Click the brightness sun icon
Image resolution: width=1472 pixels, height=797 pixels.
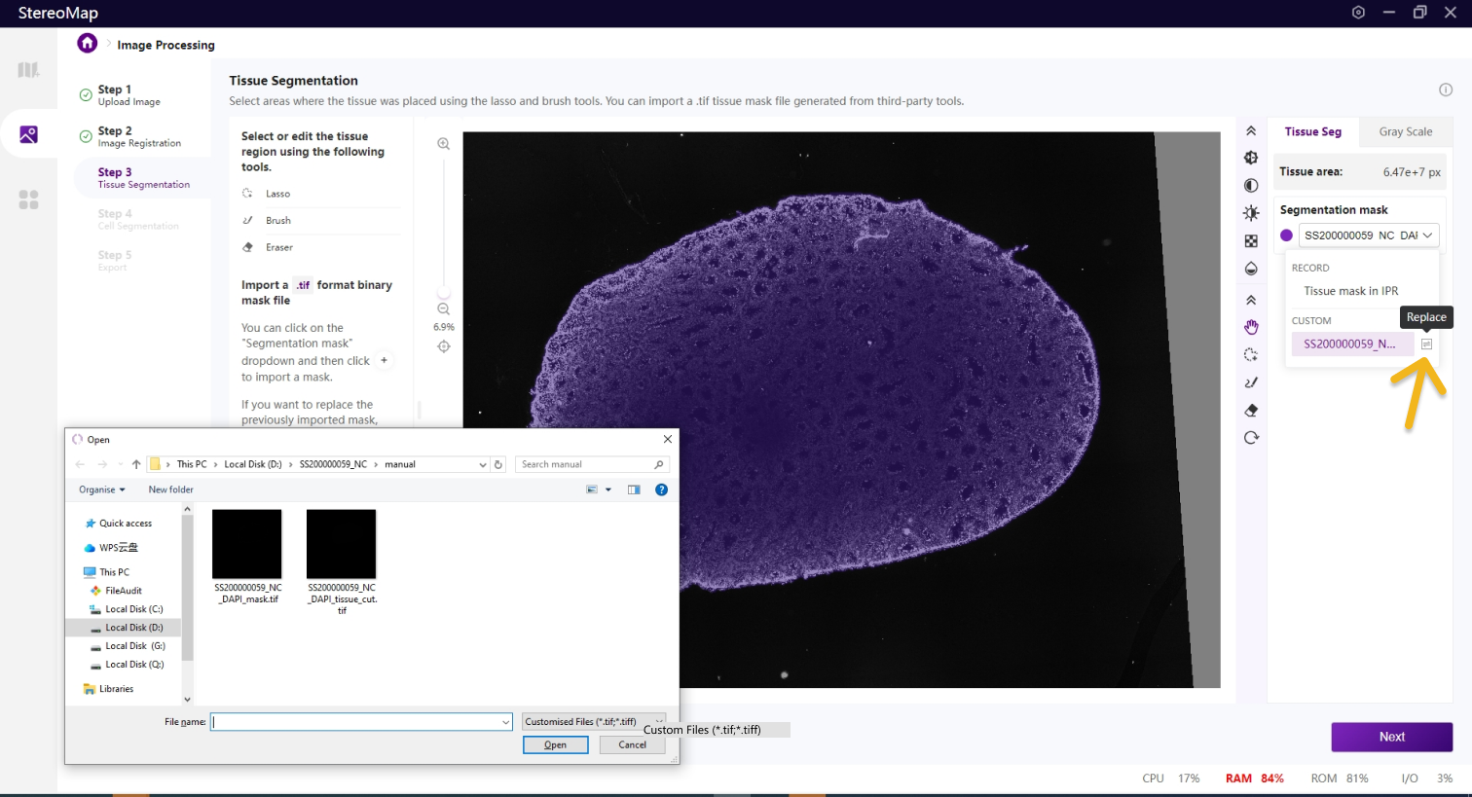click(1251, 213)
